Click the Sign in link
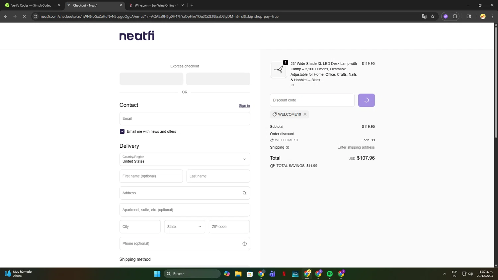 pos(244,105)
